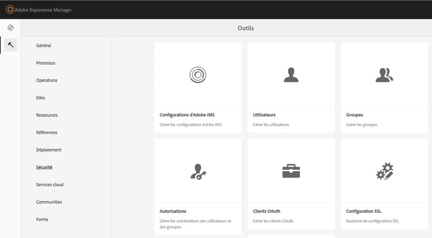This screenshot has width=432, height=238.
Task: Open Communities in the sidebar
Action: point(49,202)
